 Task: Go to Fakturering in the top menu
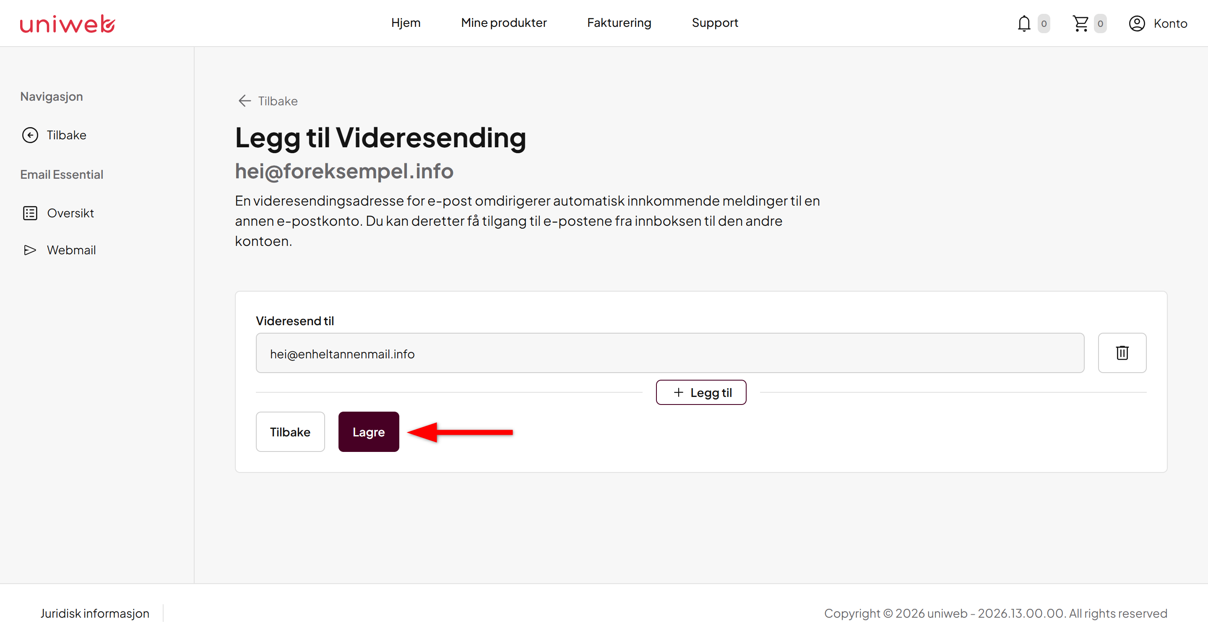tap(619, 23)
